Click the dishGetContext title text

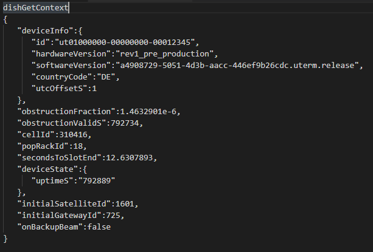click(36, 8)
